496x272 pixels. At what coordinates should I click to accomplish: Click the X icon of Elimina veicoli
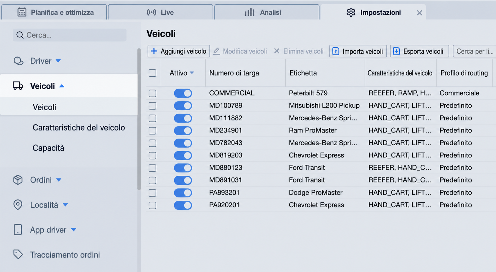point(277,51)
